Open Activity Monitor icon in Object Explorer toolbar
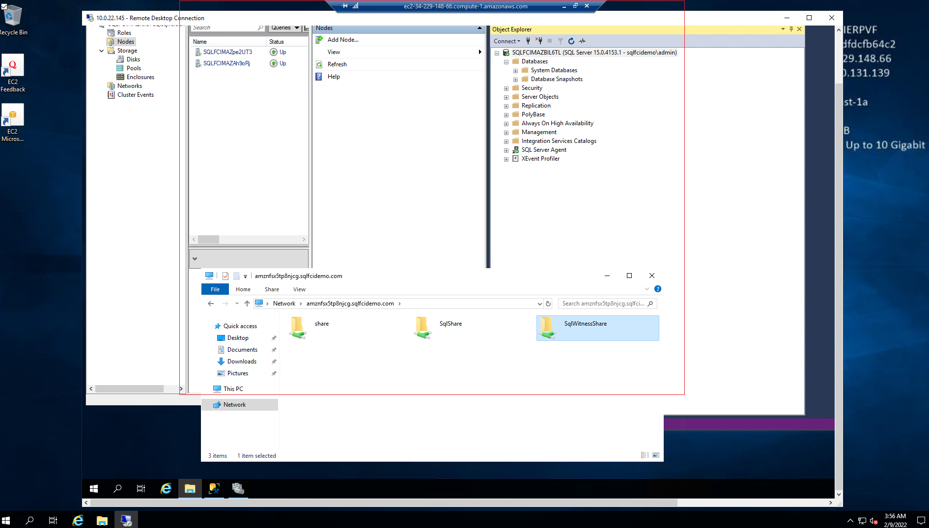The width and height of the screenshot is (929, 528). pos(582,41)
